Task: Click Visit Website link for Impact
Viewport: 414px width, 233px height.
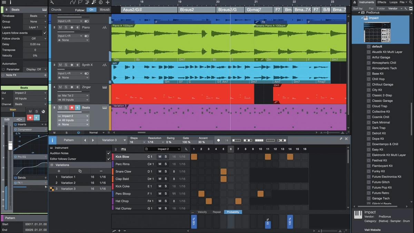Action: point(372,230)
